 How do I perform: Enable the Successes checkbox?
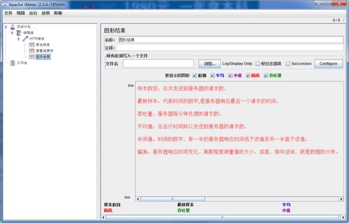pyautogui.click(x=288, y=64)
